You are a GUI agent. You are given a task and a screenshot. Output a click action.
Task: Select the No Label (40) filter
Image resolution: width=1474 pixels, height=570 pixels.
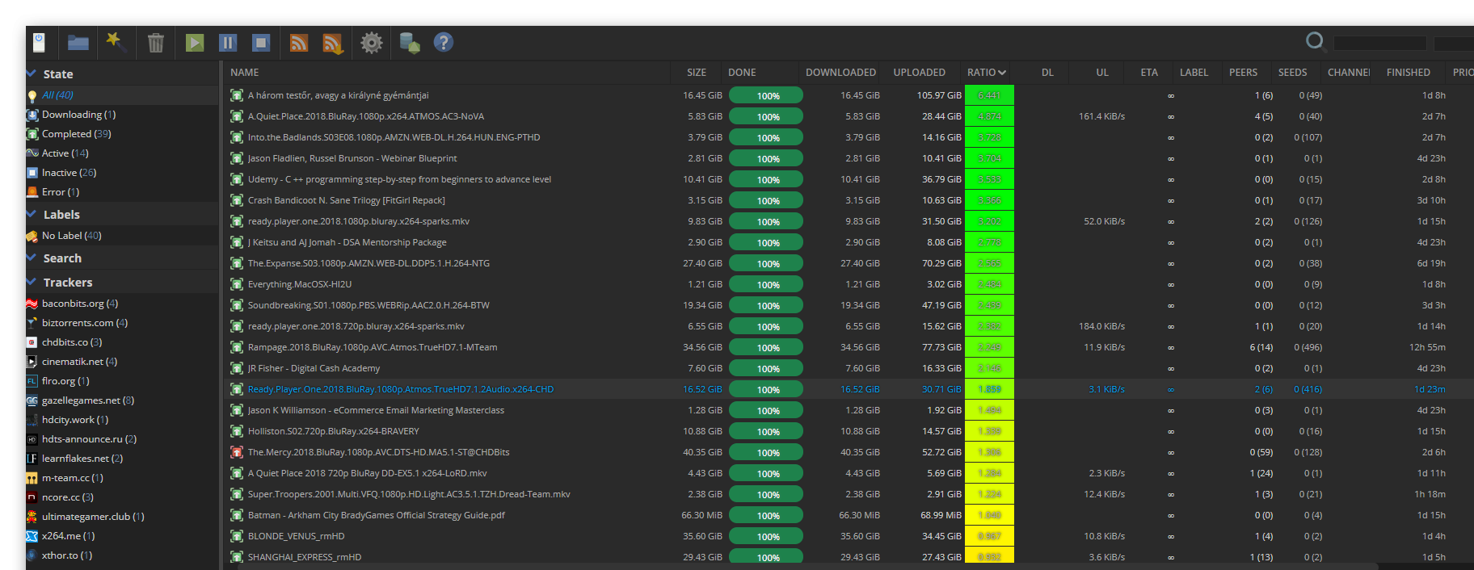[x=122, y=236]
